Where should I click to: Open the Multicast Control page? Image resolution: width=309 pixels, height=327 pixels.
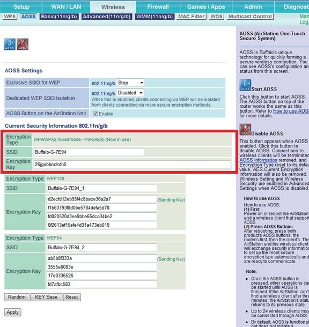click(x=250, y=17)
